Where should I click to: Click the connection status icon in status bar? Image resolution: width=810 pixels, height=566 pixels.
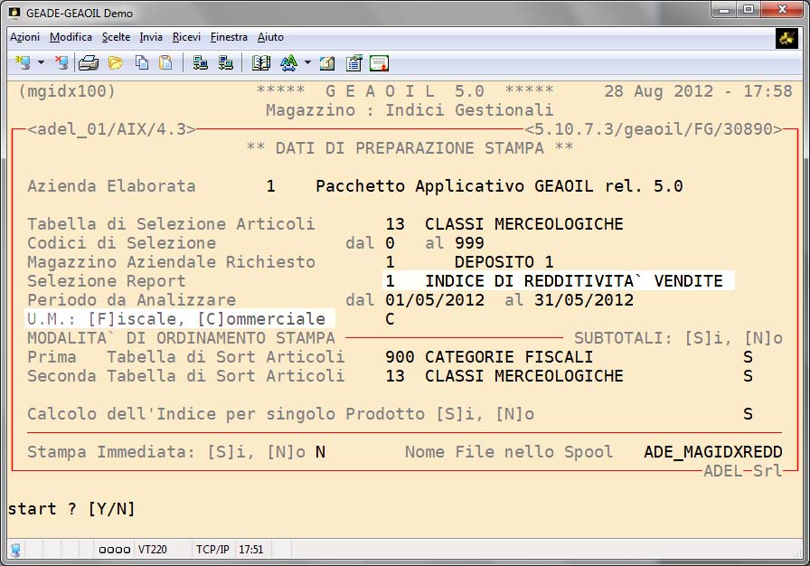[x=16, y=549]
